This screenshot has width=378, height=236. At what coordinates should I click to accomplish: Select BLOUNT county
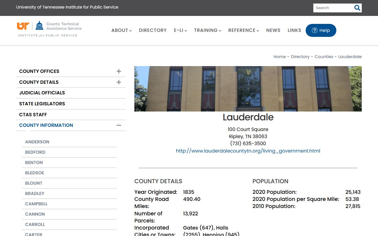[34, 183]
